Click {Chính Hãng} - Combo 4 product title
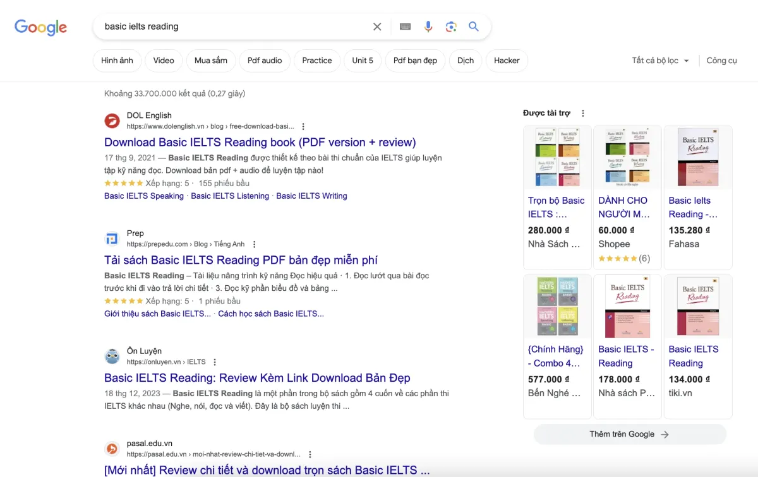 pyautogui.click(x=556, y=356)
